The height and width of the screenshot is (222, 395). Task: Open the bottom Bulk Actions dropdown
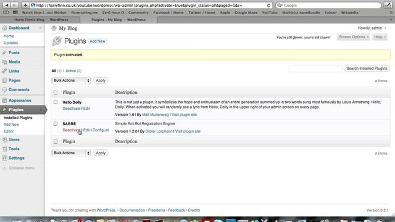tap(71, 153)
